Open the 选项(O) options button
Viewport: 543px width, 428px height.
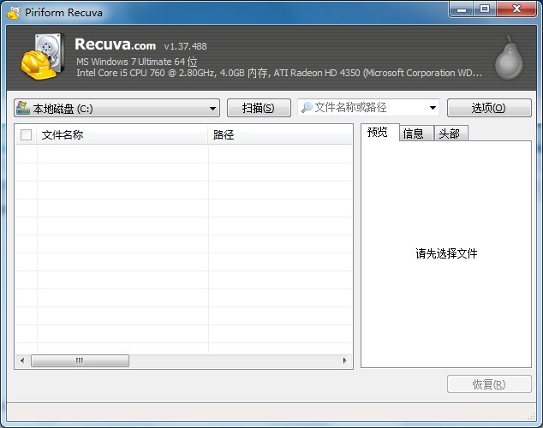pyautogui.click(x=488, y=108)
